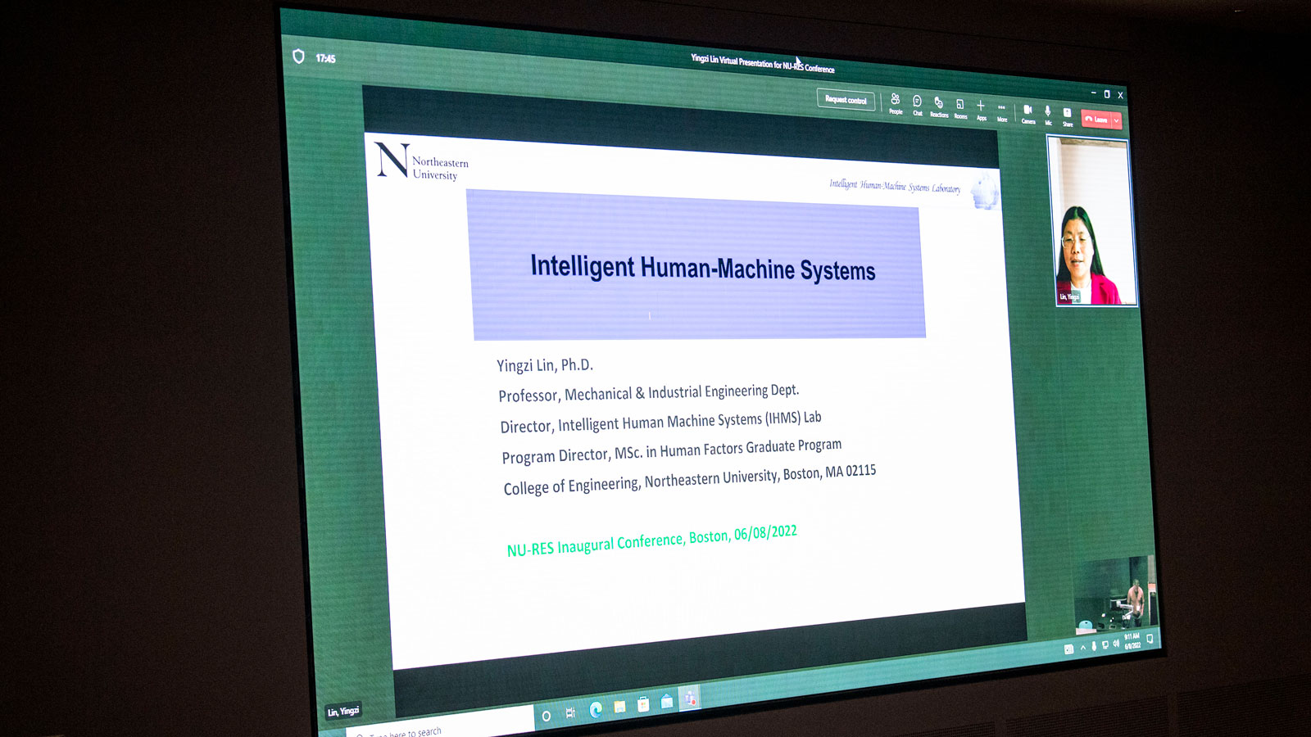Open the Reactions menu
Image resolution: width=1311 pixels, height=737 pixels.
(x=939, y=107)
